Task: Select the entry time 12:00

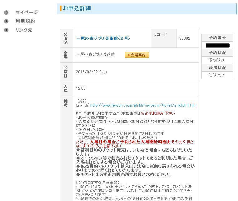Action: pos(81,88)
